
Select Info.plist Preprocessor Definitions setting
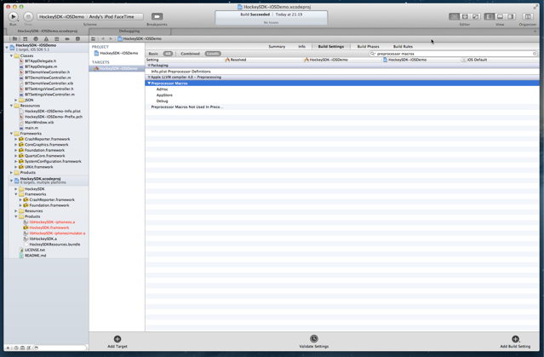pos(180,72)
